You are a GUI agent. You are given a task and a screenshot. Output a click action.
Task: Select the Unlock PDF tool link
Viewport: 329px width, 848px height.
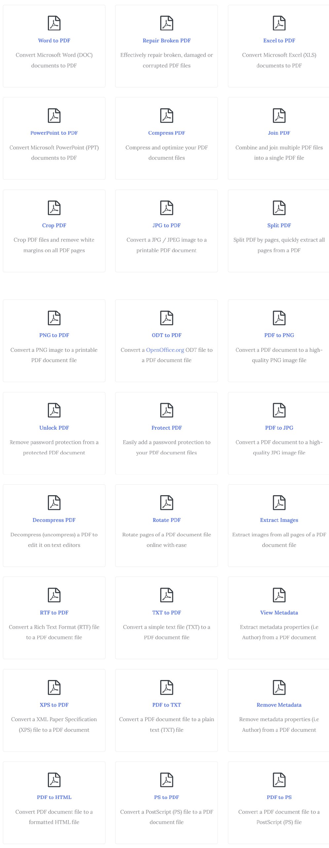(54, 428)
